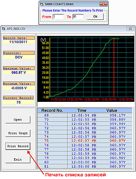The width and height of the screenshot is (136, 179).
Task: Close the 50000 COUNTS DMM dialog
Action: 103,4
